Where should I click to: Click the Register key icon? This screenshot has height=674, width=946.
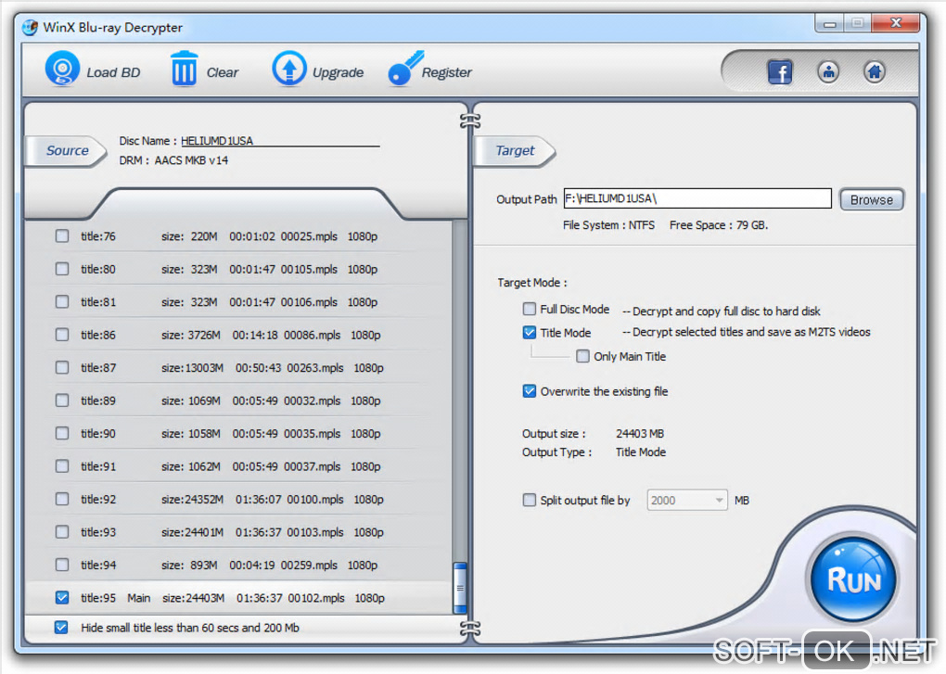point(404,69)
